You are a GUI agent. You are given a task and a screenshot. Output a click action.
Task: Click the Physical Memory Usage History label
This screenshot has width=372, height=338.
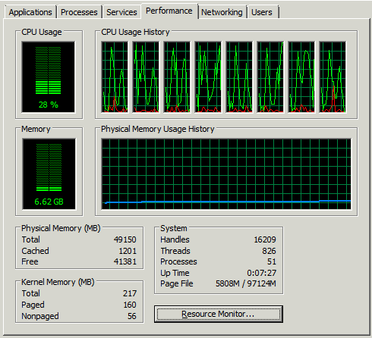(158, 129)
